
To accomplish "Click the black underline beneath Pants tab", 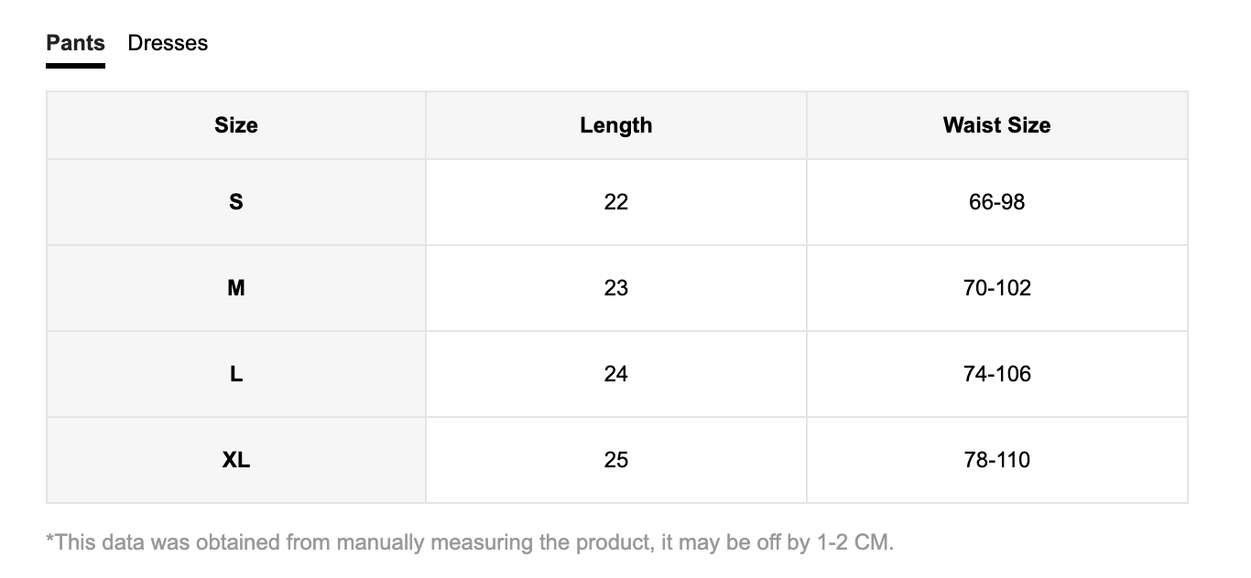I will coord(75,66).
